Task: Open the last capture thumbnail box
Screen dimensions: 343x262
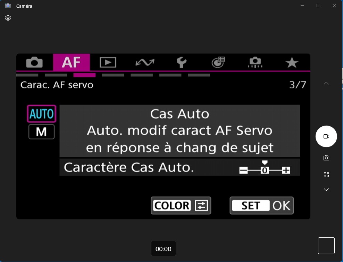Action: 326,246
